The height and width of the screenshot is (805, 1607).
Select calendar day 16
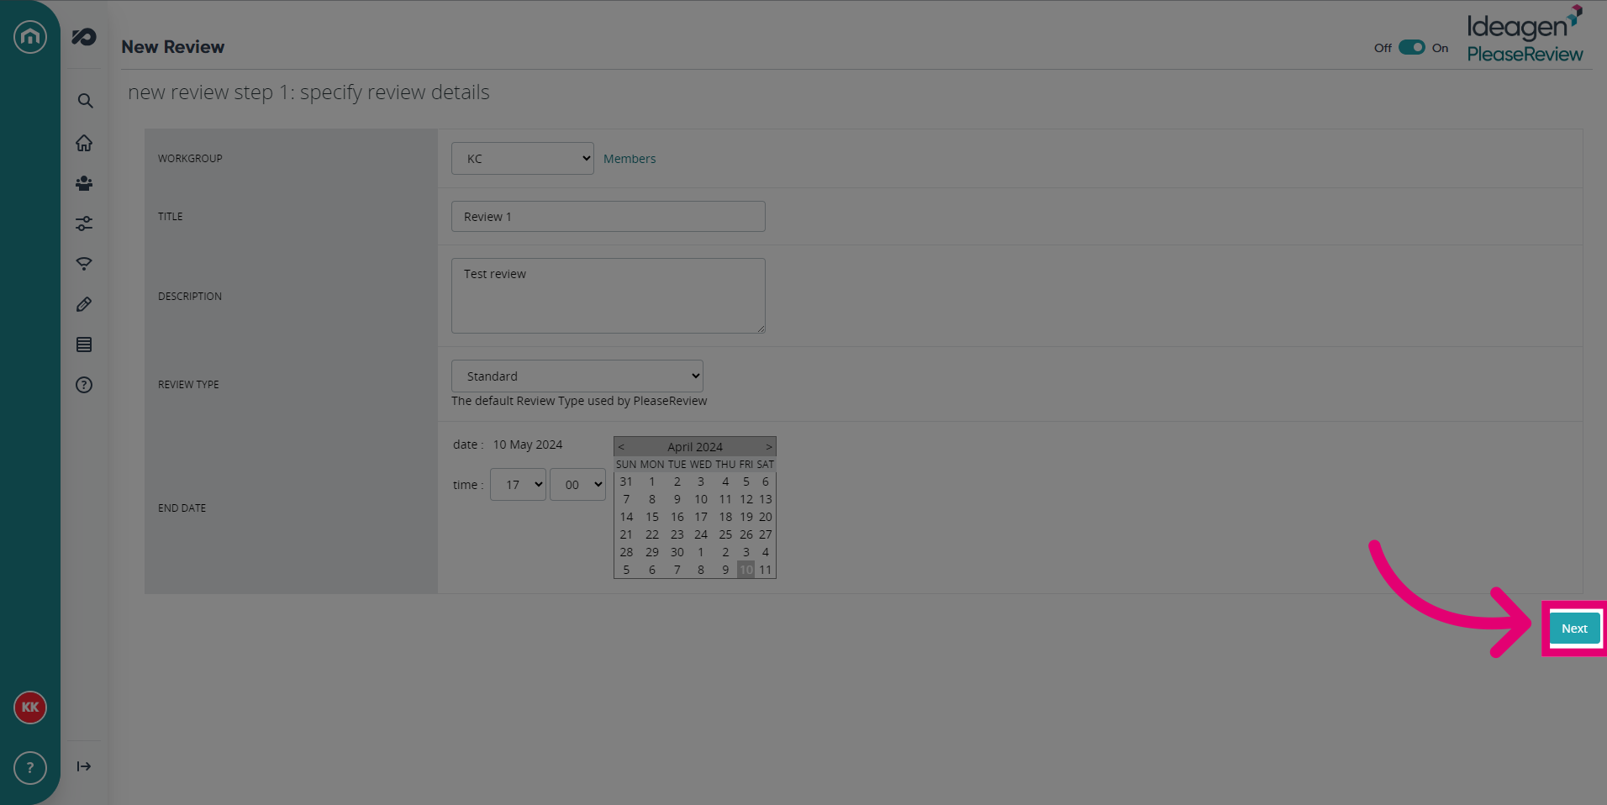coord(677,517)
